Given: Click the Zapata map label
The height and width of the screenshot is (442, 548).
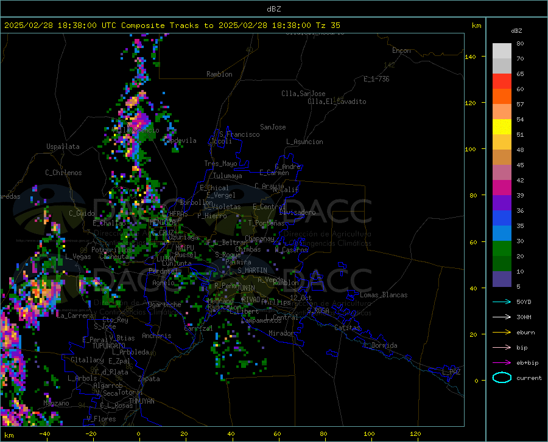Looking at the screenshot, I should coord(149,379).
